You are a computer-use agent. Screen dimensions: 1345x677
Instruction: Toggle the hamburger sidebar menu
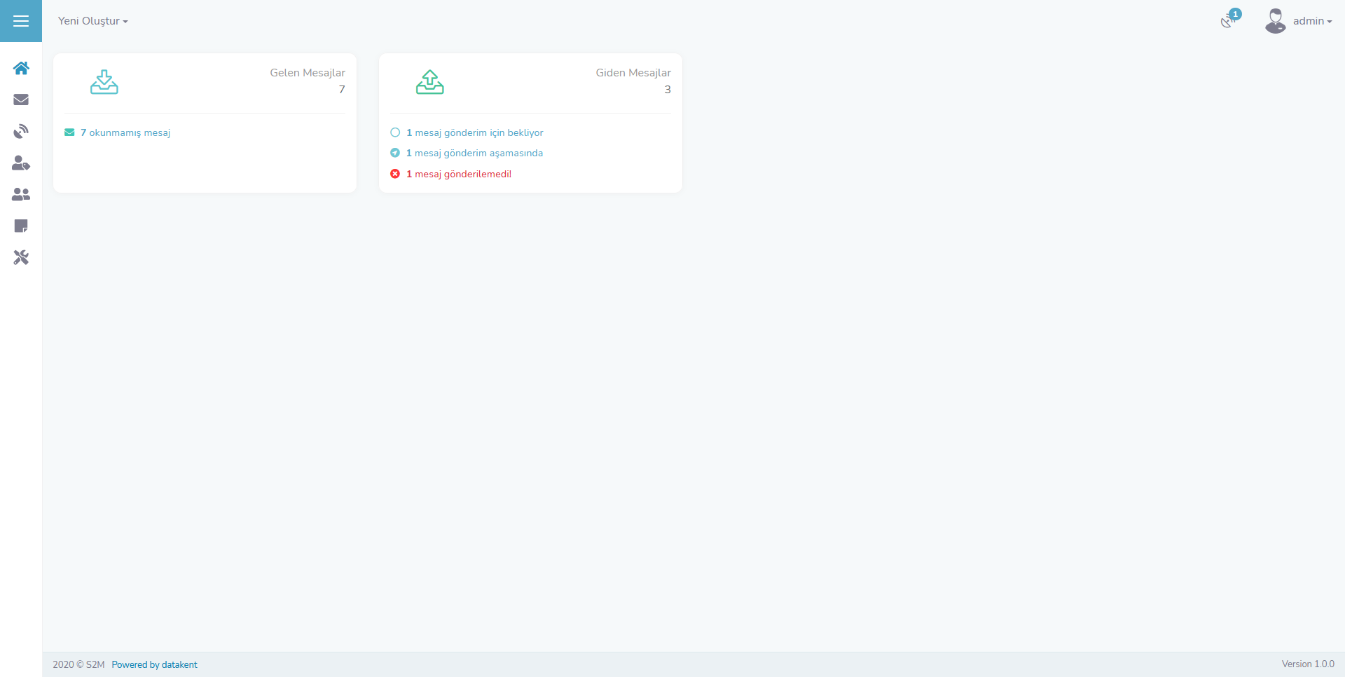pos(21,21)
